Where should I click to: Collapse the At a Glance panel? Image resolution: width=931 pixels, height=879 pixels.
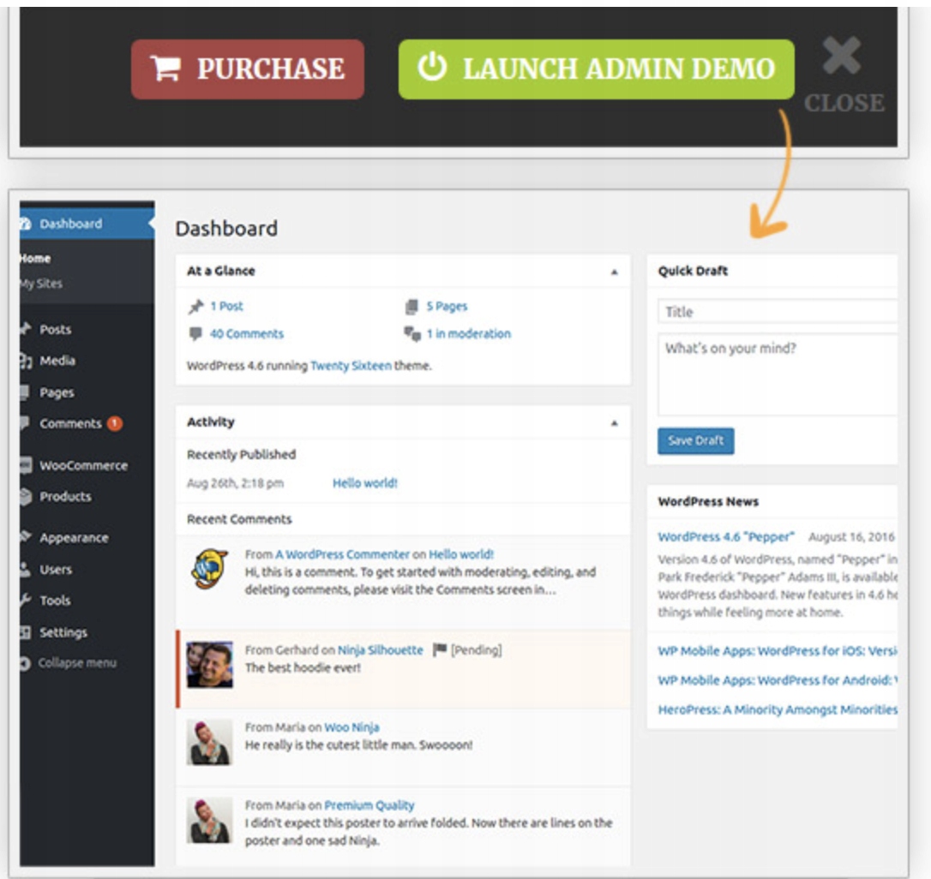click(614, 272)
